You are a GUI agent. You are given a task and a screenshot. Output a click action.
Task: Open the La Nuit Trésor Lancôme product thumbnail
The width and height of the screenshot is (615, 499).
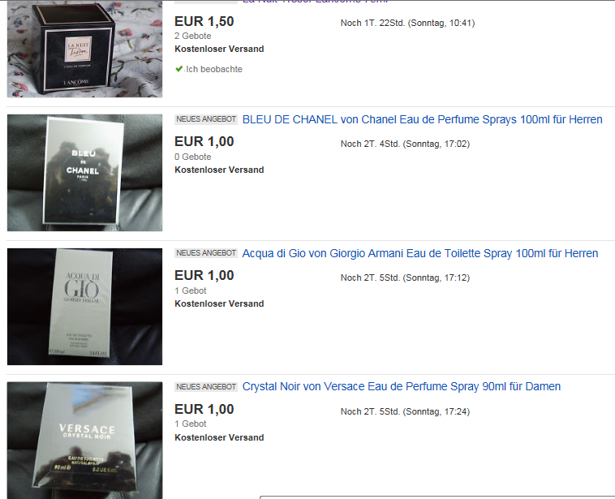pos(84,49)
